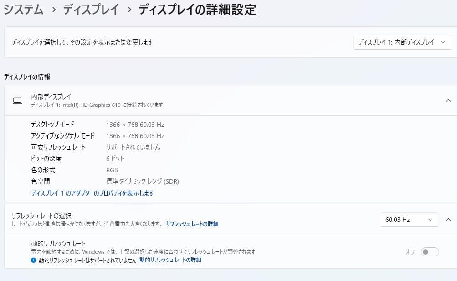This screenshot has width=457, height=281.
Task: Open the 60.03 Hz refresh rate dropdown
Action: (x=409, y=220)
